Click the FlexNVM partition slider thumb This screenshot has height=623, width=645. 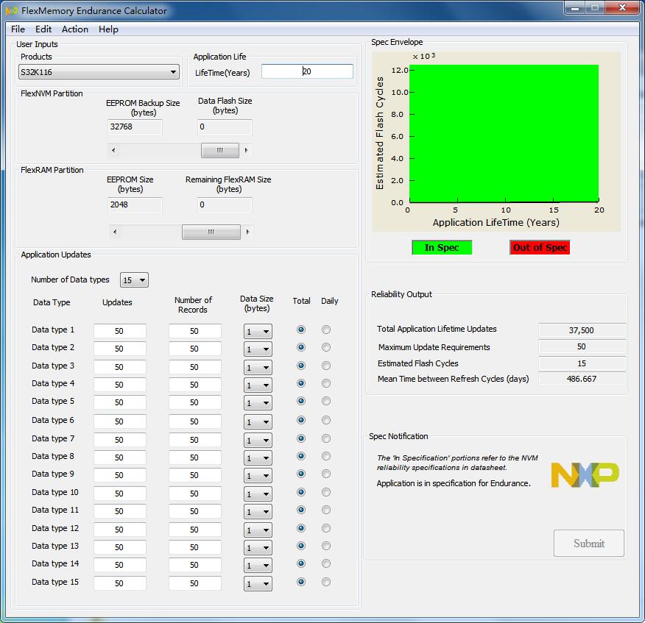pos(220,150)
